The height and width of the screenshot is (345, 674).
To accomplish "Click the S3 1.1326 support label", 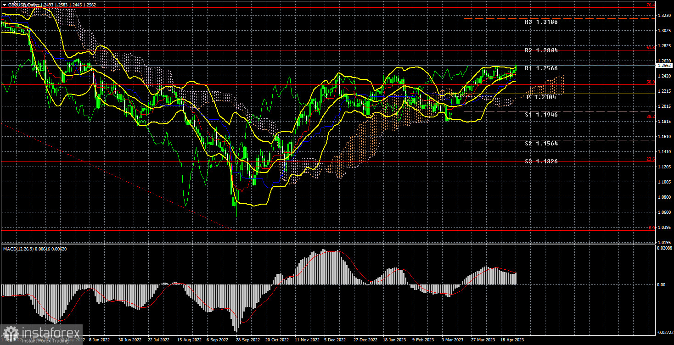I will coord(542,161).
